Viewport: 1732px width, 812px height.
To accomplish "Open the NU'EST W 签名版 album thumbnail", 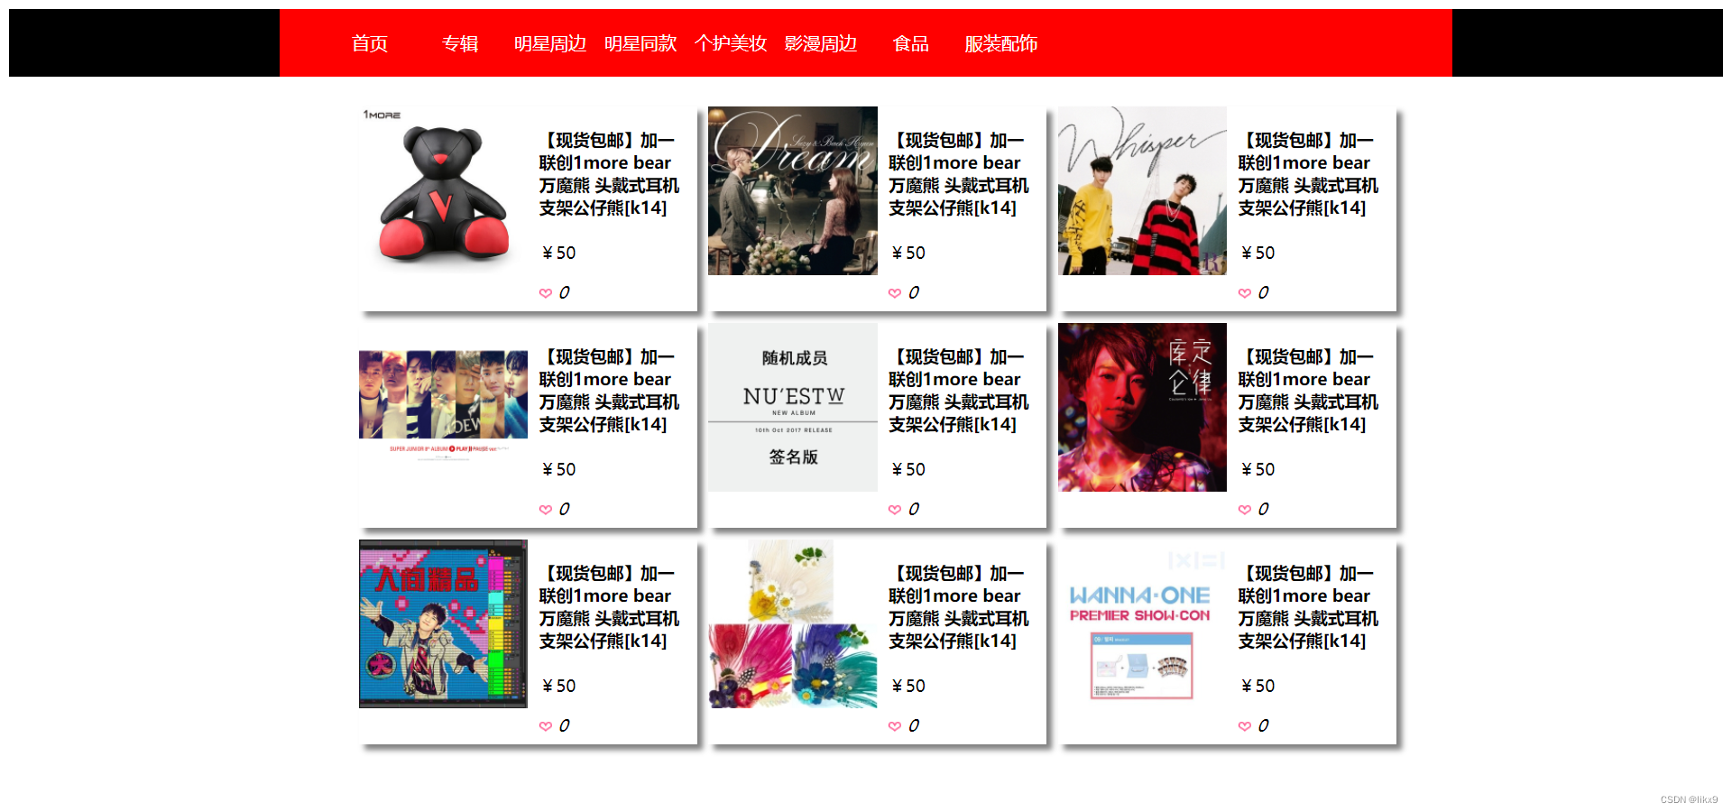I will 793,407.
